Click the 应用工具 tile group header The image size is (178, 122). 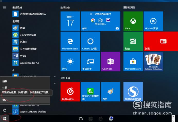pyautogui.click(x=65, y=78)
